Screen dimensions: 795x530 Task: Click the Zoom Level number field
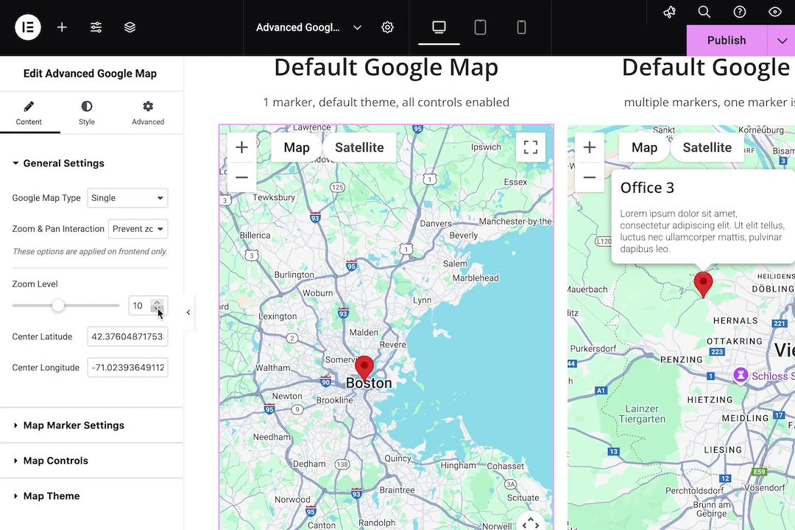click(x=147, y=305)
